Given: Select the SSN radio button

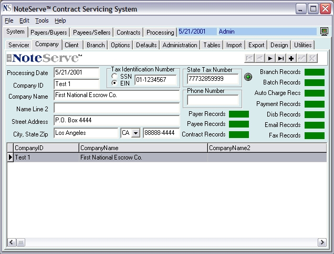Looking at the screenshot, I should click(x=114, y=76).
